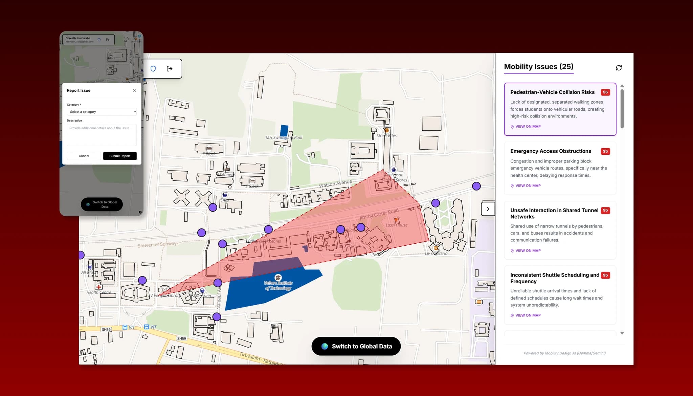Select Unsafe Interaction in Shared Tunnel Networks title
The height and width of the screenshot is (396, 693).
click(554, 213)
